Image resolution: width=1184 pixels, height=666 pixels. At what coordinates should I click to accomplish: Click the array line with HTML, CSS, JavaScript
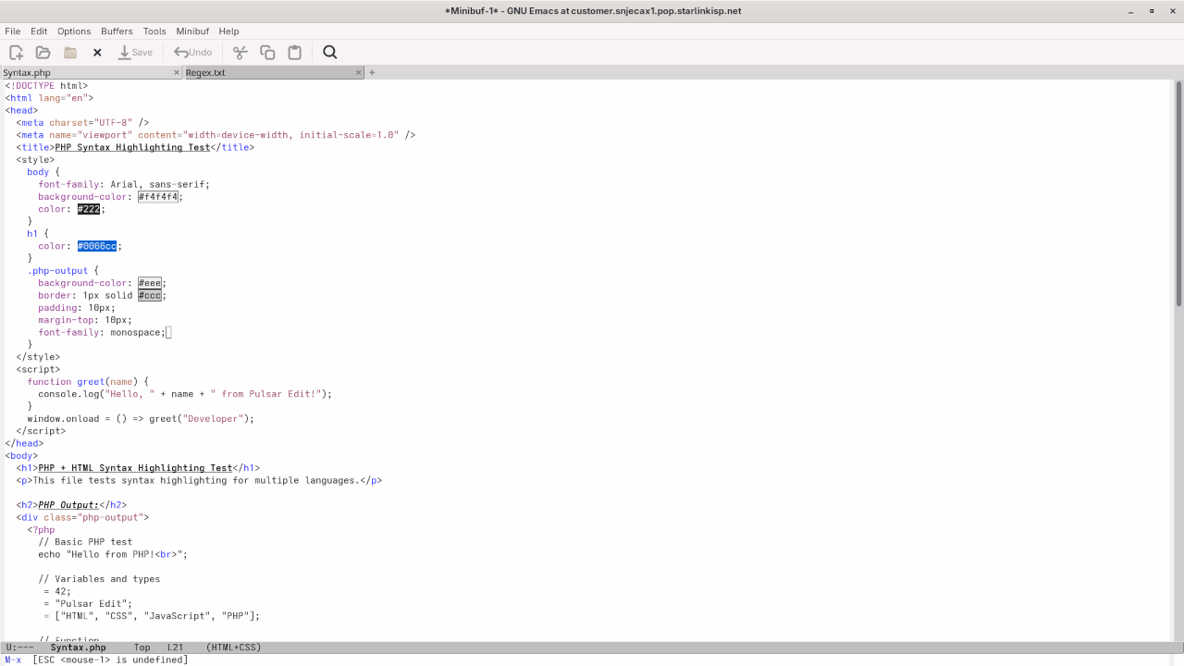152,616
